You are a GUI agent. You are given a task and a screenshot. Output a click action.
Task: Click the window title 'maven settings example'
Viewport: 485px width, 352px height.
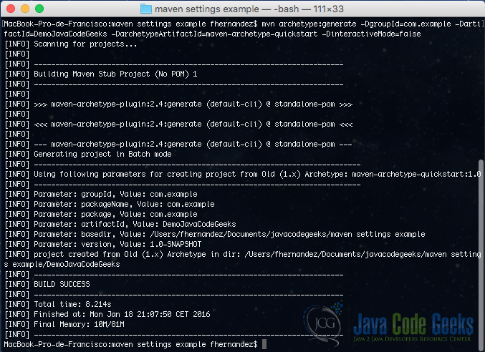206,9
